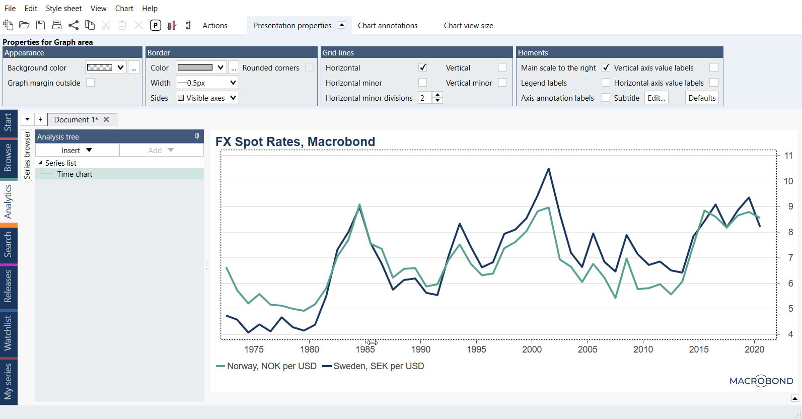The width and height of the screenshot is (802, 419).
Task: Toggle Horizontal grid lines checkbox
Action: click(x=423, y=67)
